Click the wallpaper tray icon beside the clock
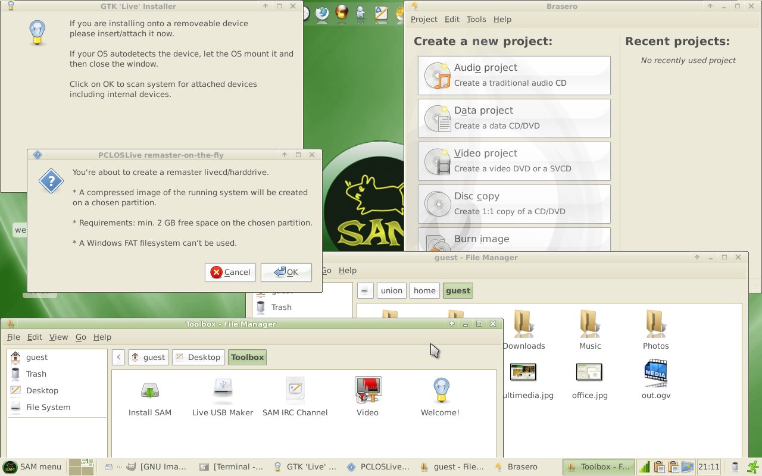This screenshot has height=476, width=762. point(688,467)
